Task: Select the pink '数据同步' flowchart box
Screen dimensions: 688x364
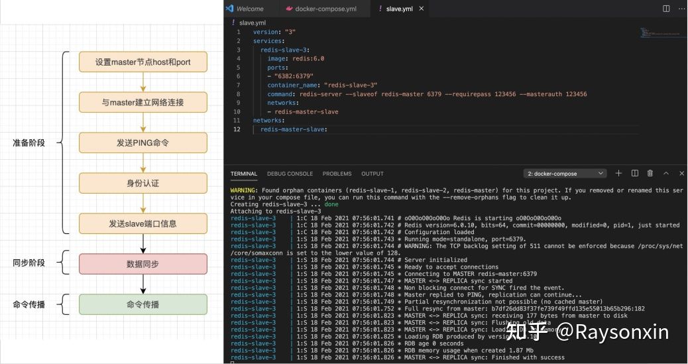Action: coord(143,264)
